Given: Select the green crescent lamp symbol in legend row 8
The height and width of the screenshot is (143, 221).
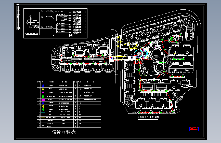Looking at the screenshot, I should pyautogui.click(x=43, y=109).
